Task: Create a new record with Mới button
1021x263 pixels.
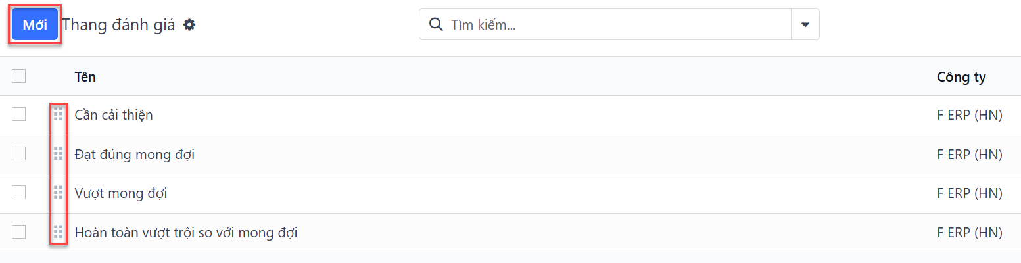Action: pos(35,25)
